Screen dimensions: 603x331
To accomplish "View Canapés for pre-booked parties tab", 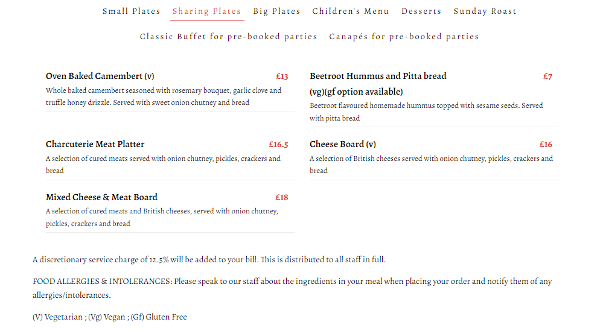I will pyautogui.click(x=404, y=37).
